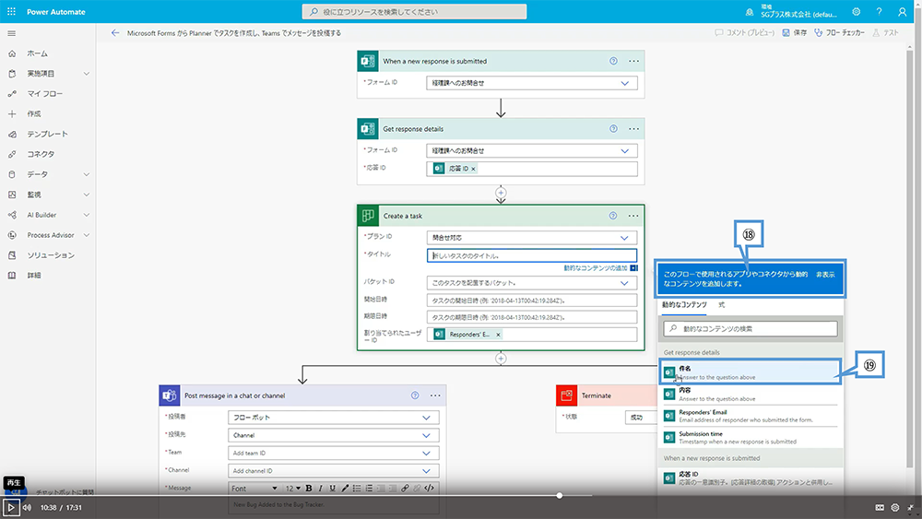Select Responders' Email dynamic content item

click(751, 416)
